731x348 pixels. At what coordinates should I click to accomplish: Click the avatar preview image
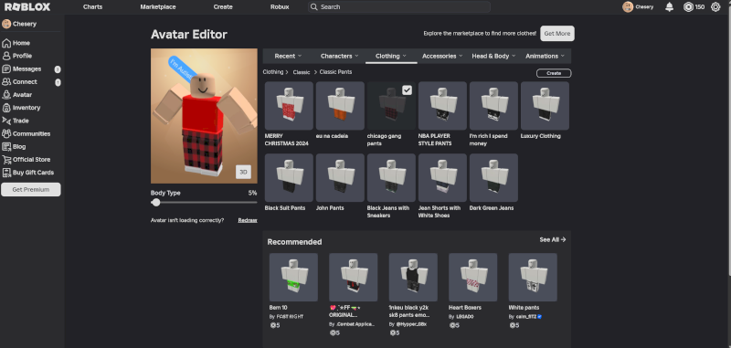tap(204, 116)
